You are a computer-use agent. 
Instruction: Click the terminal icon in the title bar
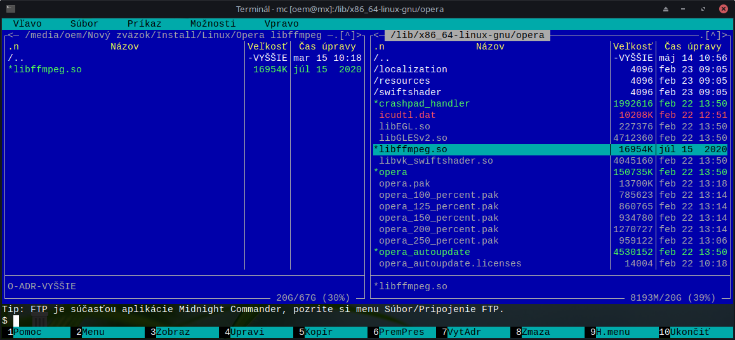pyautogui.click(x=10, y=8)
